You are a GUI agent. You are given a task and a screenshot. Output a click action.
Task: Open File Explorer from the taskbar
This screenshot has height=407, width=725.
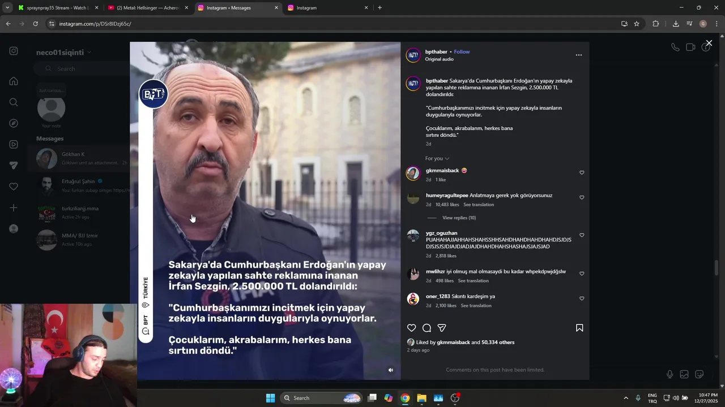[421, 398]
